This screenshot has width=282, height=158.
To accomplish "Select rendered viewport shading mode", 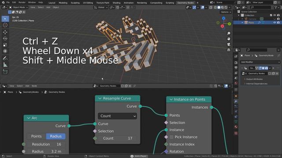I will tap(226, 7).
